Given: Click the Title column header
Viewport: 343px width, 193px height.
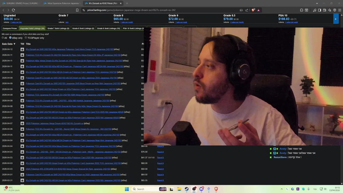Looking at the screenshot, I should click(28, 44).
